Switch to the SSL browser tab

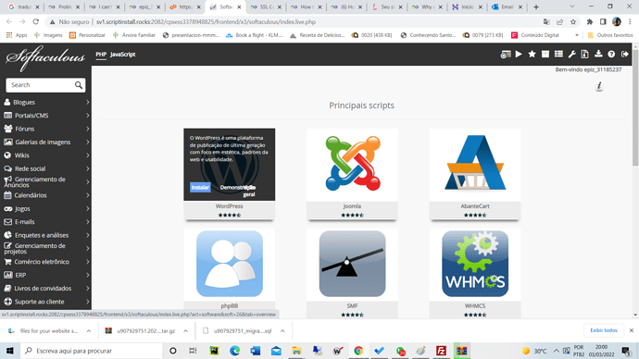tap(265, 6)
